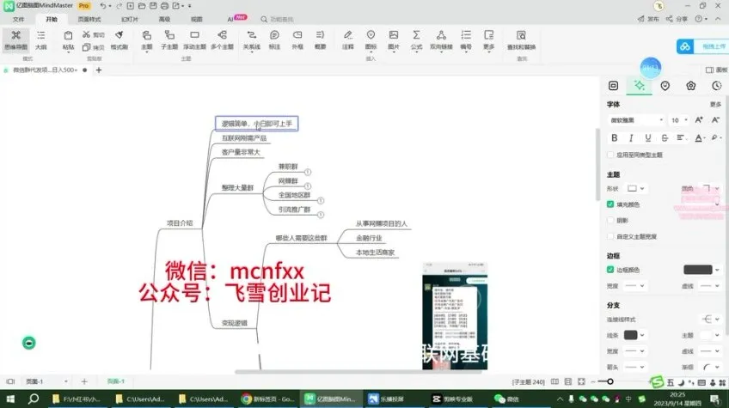Open the font size dropdown showing 10
This screenshot has height=408, width=729.
point(678,120)
